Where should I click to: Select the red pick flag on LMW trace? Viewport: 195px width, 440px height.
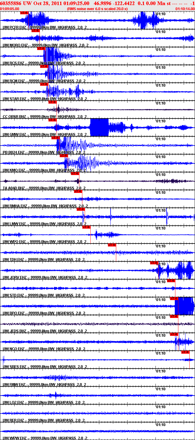[81, 209]
